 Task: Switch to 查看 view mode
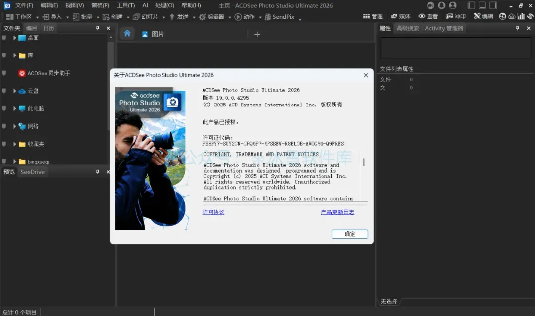tap(428, 16)
